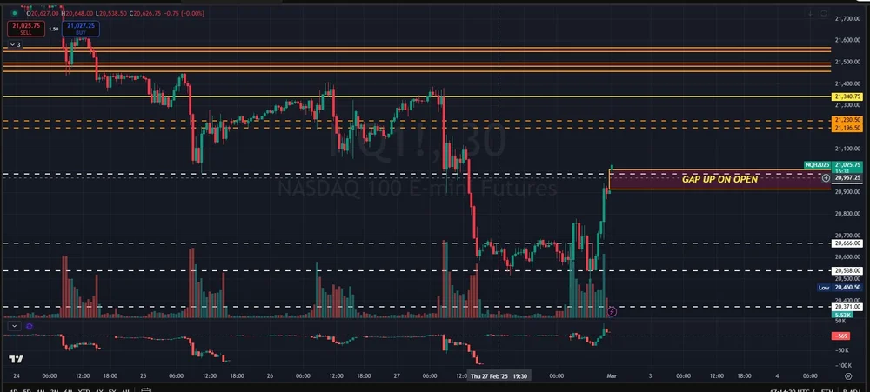The width and height of the screenshot is (870, 392).
Task: Collapse the lower indicator pane legend chevron
Action: 14,326
